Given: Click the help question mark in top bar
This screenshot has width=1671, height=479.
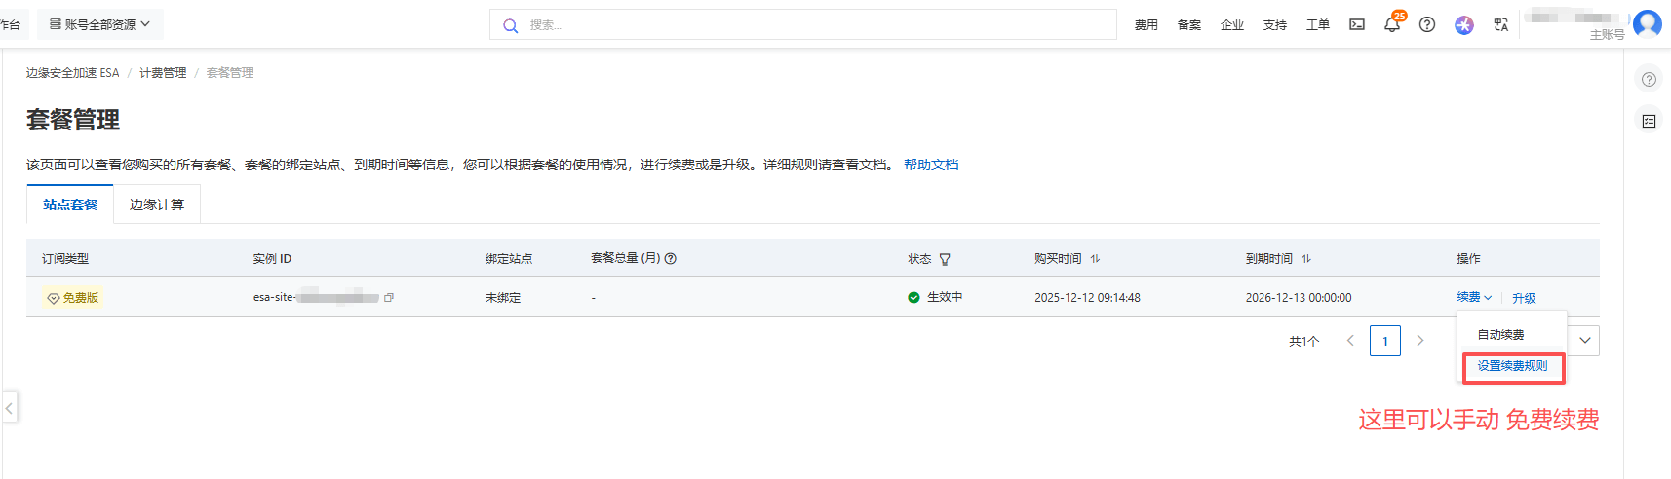Looking at the screenshot, I should pyautogui.click(x=1426, y=25).
